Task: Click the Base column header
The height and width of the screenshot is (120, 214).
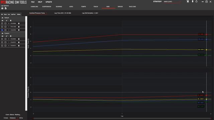Action: [x=5, y=14]
